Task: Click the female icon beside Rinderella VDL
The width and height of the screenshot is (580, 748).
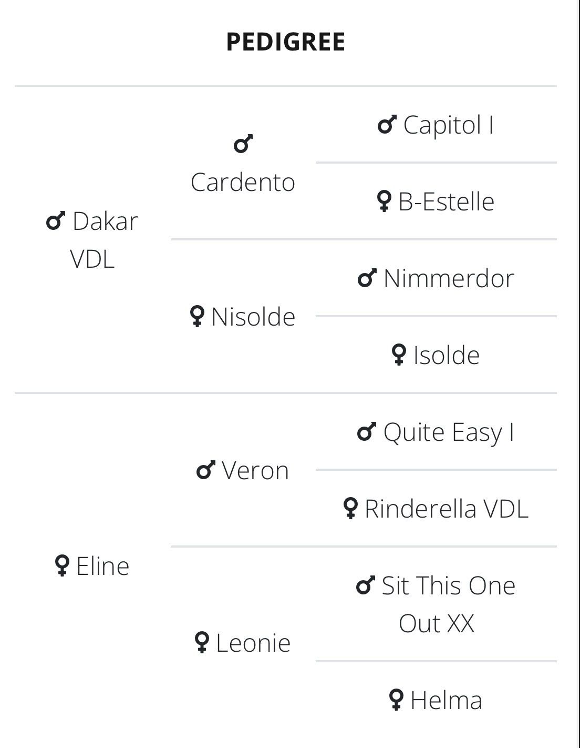Action: [351, 509]
